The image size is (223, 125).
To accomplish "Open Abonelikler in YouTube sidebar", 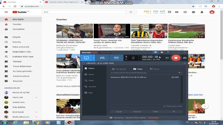I will tap(21, 29).
